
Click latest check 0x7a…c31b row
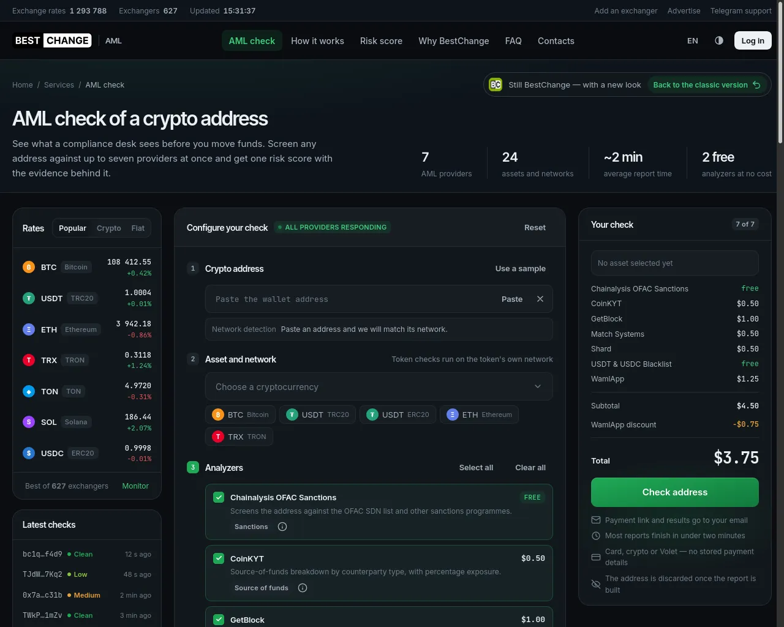[87, 595]
